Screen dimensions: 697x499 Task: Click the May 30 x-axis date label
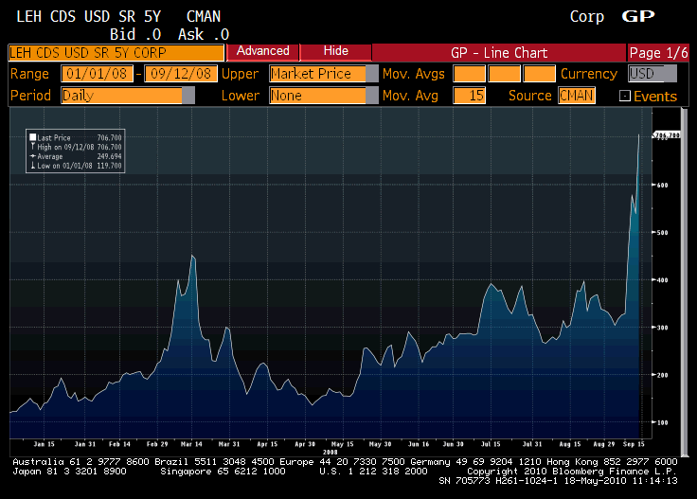(380, 444)
